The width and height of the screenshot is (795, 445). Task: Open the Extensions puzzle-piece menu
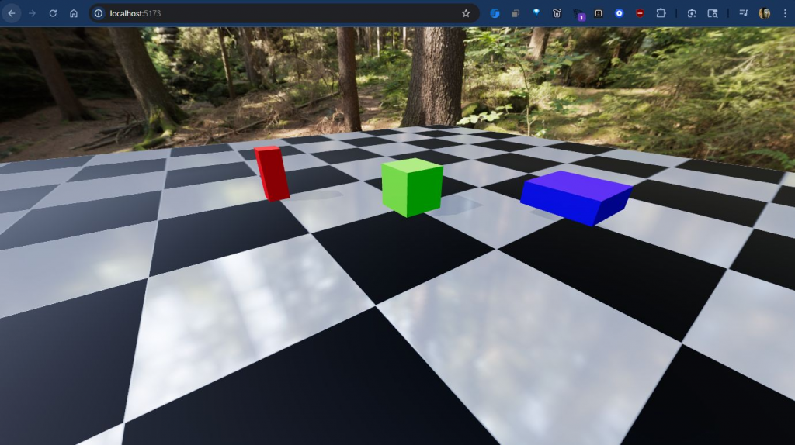click(661, 13)
